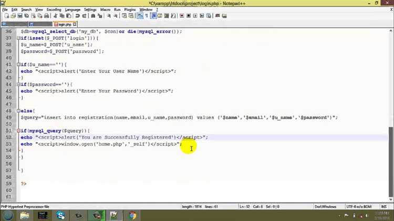Print the document using toolbar icon
This screenshot has height=221, width=394.
coord(46,16)
